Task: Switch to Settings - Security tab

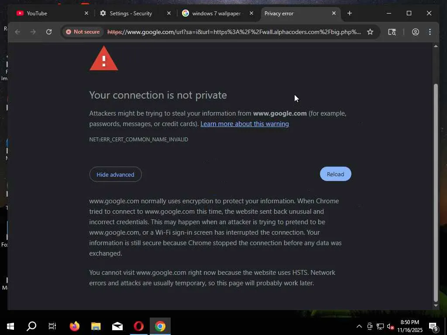Action: (135, 14)
